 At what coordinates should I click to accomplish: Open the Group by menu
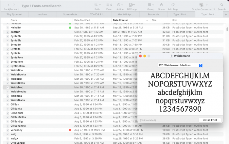pyautogui.click(x=150, y=5)
